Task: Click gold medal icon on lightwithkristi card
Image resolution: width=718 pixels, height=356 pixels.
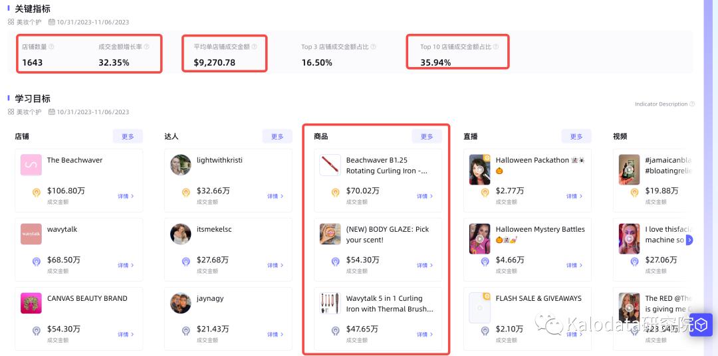Action: 186,193
